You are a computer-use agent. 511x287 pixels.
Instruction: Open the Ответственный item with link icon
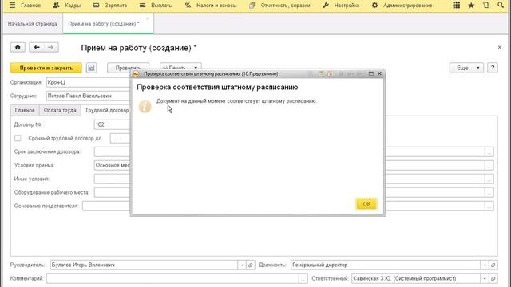(x=493, y=279)
